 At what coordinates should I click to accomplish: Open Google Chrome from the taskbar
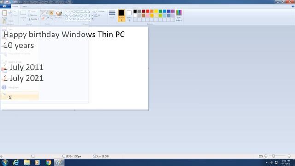pos(48,162)
